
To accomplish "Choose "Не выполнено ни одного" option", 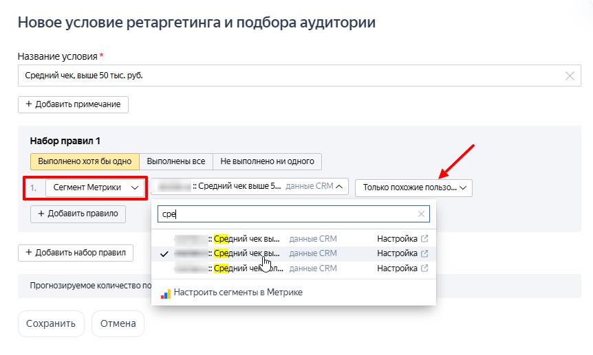I will click(x=267, y=161).
